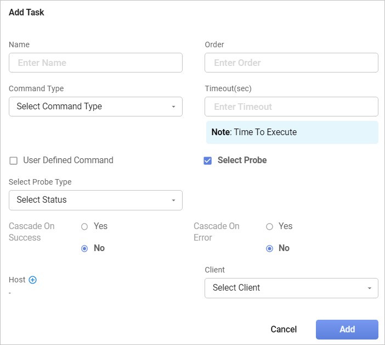Screen dimensions: 385x345
Task: Click the Time To Execute note box
Action: pos(292,132)
